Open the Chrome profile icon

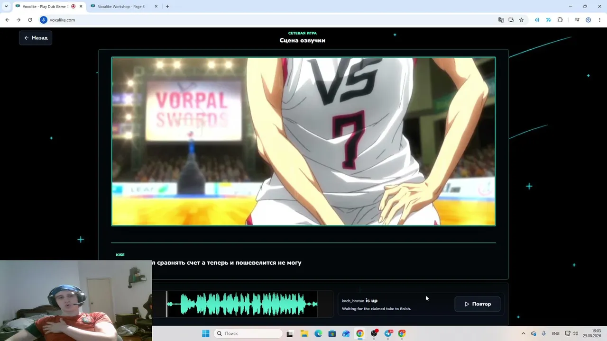[x=589, y=20]
